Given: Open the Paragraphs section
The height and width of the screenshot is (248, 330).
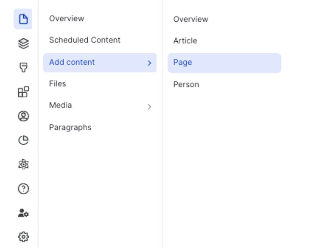Looking at the screenshot, I should [x=70, y=127].
